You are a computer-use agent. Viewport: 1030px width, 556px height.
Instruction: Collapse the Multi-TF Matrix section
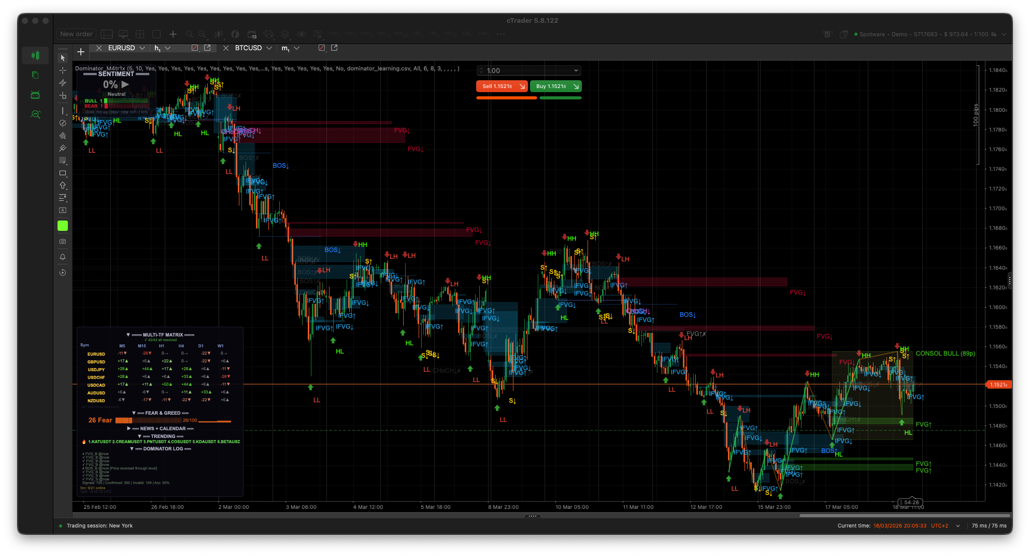click(128, 335)
